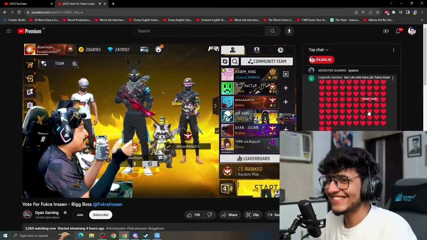Share this video

pos(229,215)
